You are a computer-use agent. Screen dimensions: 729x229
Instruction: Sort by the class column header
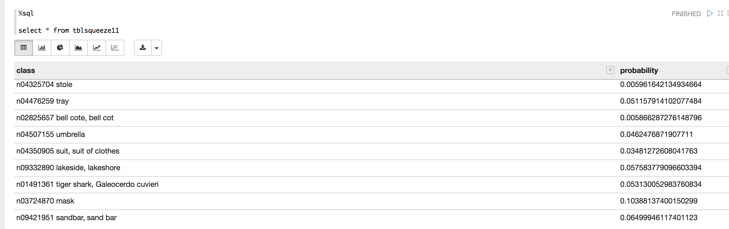pyautogui.click(x=26, y=70)
